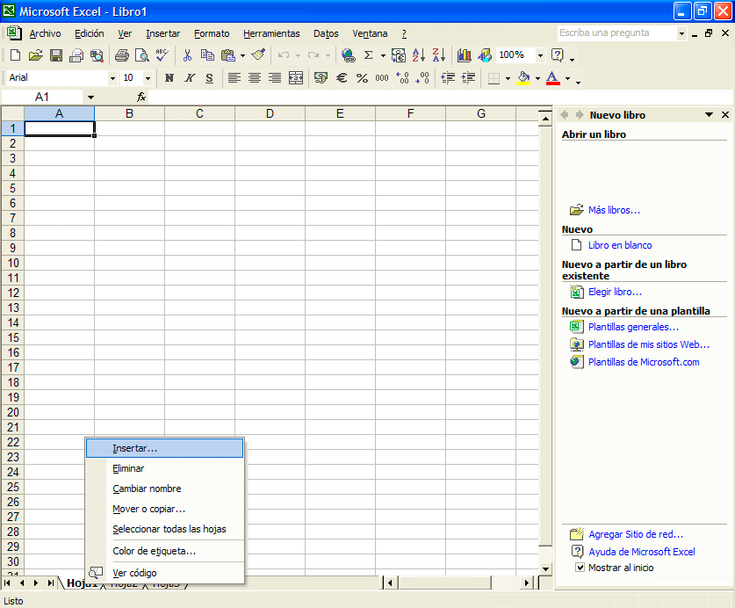Click the Print Preview icon
The height and width of the screenshot is (608, 735).
click(141, 55)
